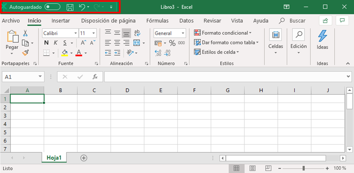Toggle bold N button
The width and height of the screenshot is (354, 173).
point(47,43)
